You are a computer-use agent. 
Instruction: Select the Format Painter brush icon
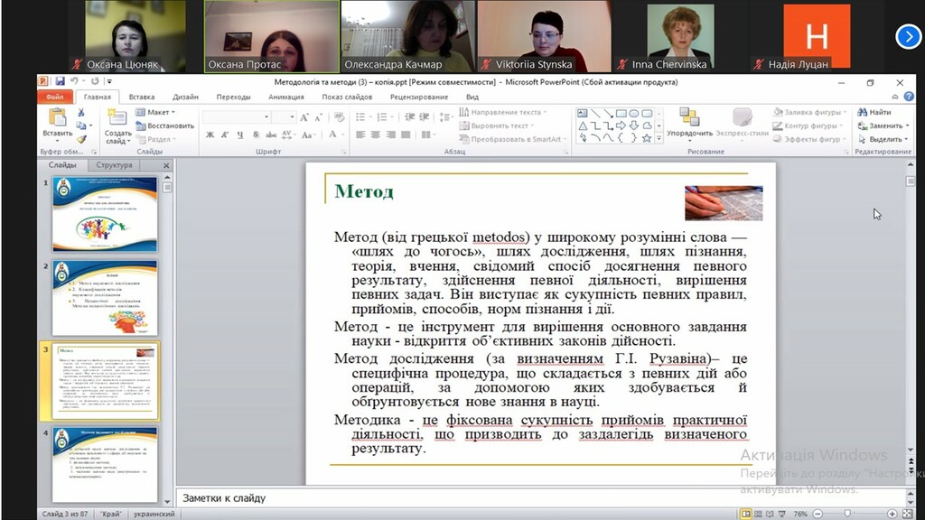click(x=81, y=139)
